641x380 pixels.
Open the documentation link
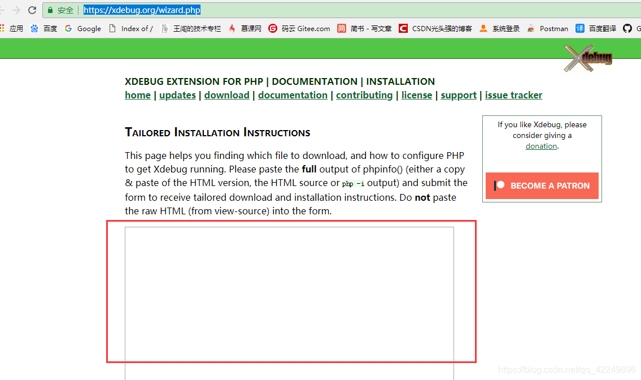[x=293, y=95]
